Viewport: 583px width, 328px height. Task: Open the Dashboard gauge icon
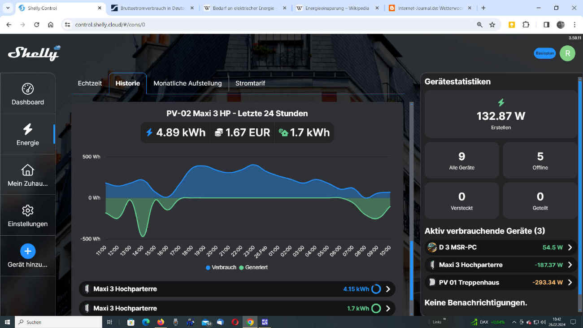pos(28,89)
